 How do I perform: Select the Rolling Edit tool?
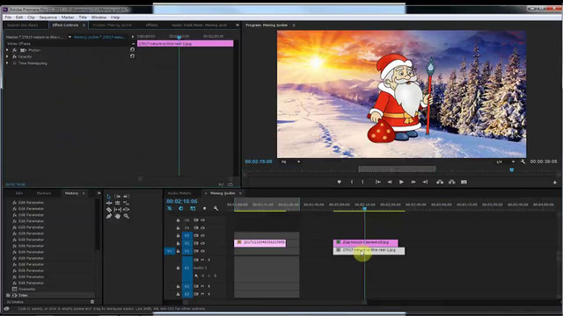[117, 203]
